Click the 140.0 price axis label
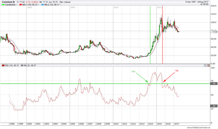The height and width of the screenshot is (129, 218). tap(214, 6)
